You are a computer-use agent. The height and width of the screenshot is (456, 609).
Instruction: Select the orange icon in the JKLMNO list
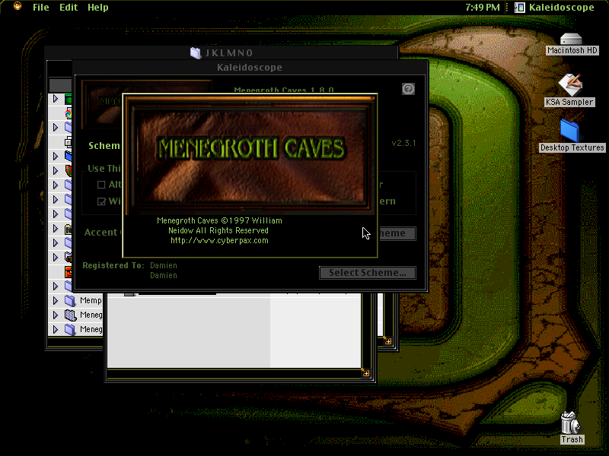[69, 271]
